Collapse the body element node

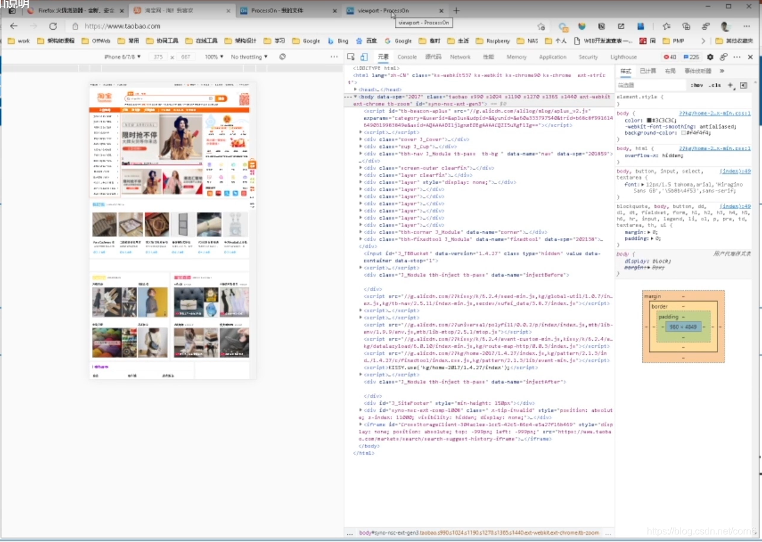(x=355, y=96)
